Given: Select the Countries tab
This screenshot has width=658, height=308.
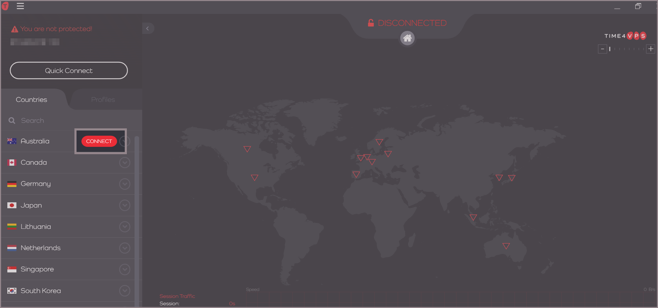Looking at the screenshot, I should (x=31, y=100).
